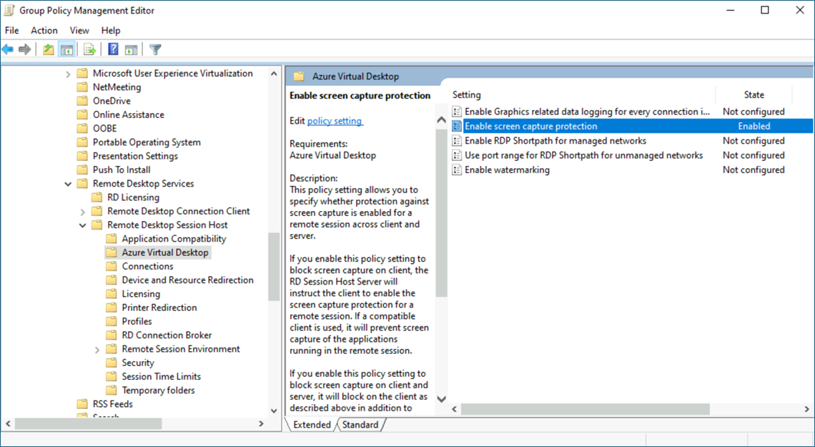Click the folder icon next to RSS Feeds
Screen dimensions: 815x447
(x=82, y=404)
